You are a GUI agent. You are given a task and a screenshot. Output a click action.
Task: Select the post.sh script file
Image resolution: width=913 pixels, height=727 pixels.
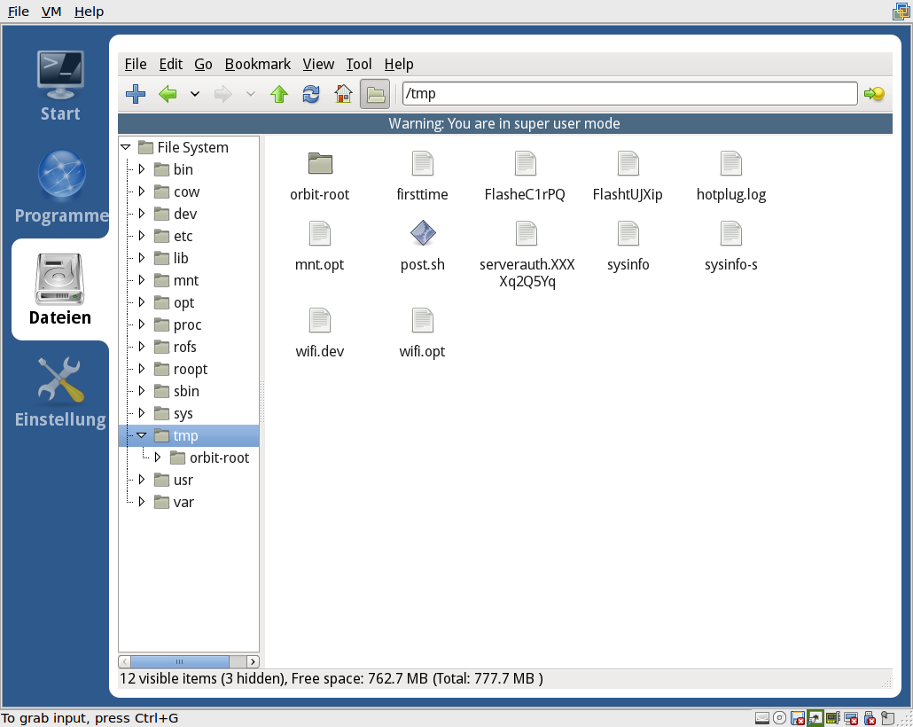(x=422, y=234)
